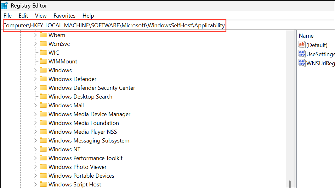Image resolution: width=335 pixels, height=188 pixels.
Task: Expand the Wbem key
Action: pos(36,35)
